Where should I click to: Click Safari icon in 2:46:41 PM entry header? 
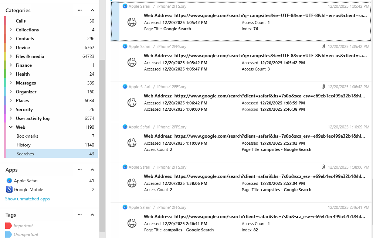click(x=125, y=207)
